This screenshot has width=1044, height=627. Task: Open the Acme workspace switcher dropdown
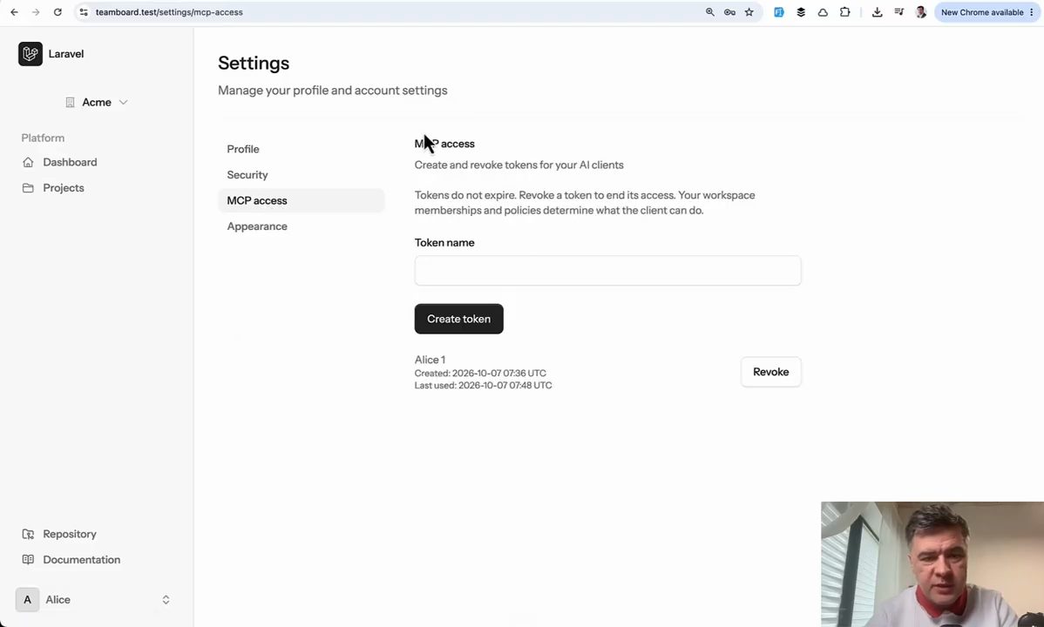click(x=97, y=102)
